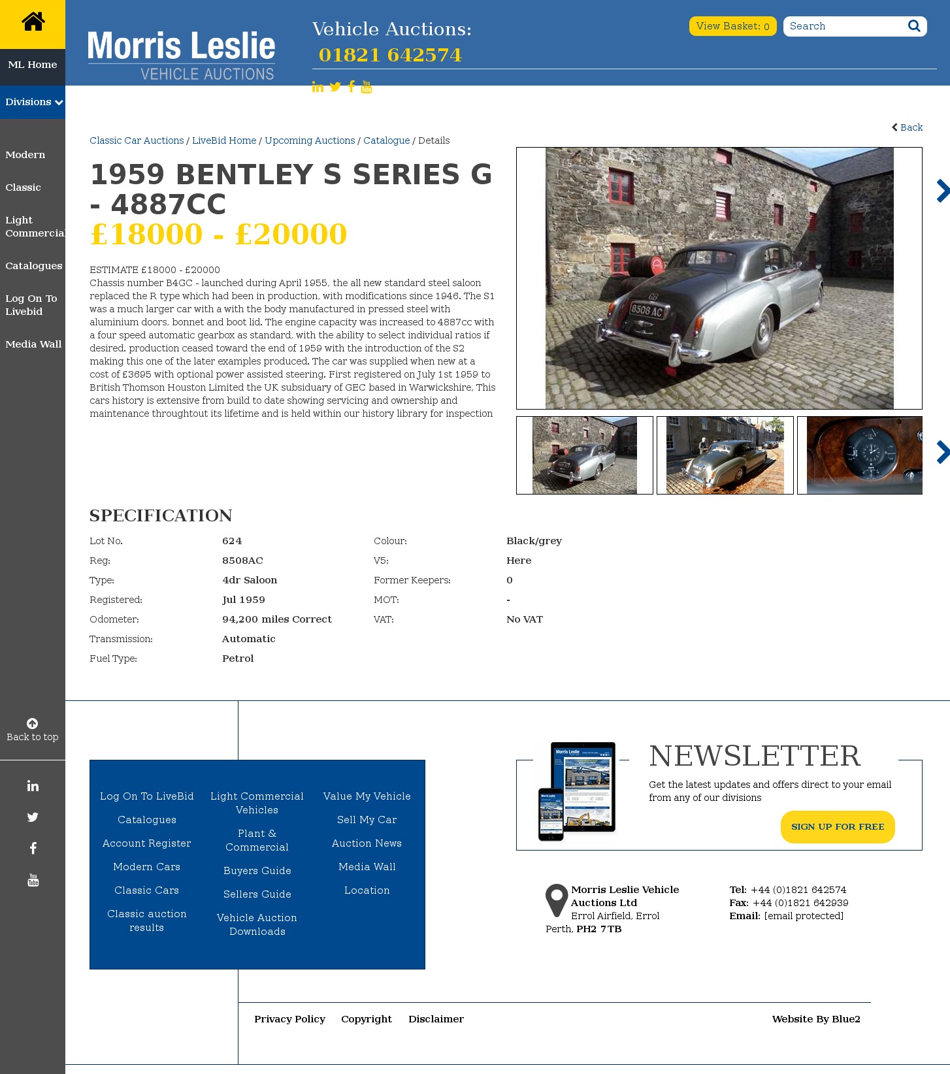Open ML Home menu item

pyautogui.click(x=33, y=65)
